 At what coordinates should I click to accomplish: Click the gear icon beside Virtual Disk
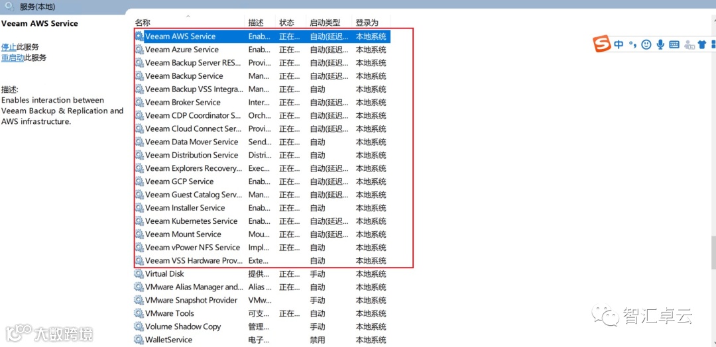click(x=139, y=274)
